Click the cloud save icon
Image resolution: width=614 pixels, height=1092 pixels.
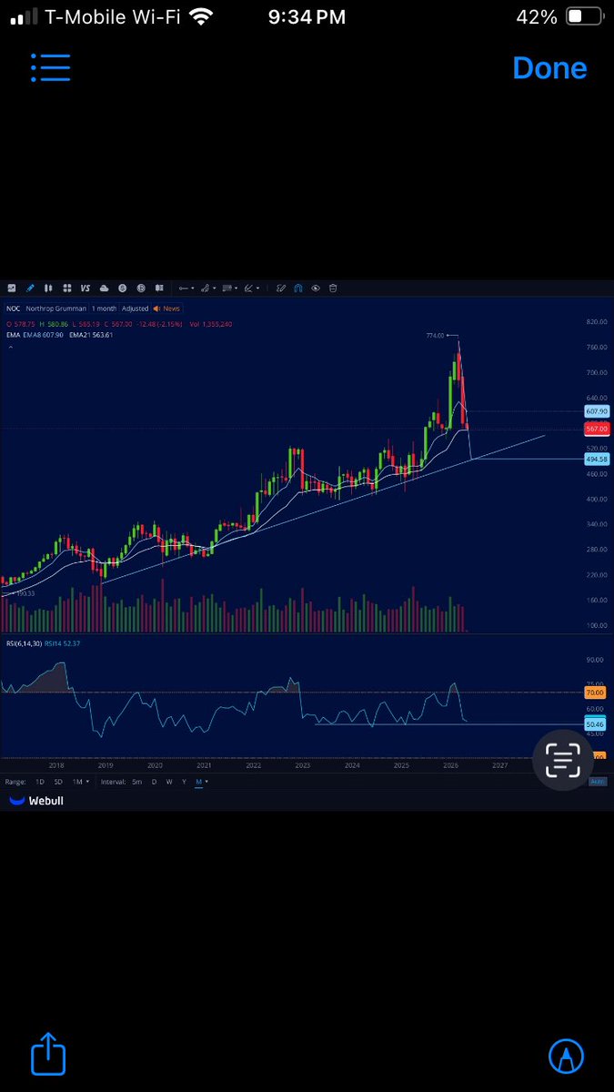[105, 288]
